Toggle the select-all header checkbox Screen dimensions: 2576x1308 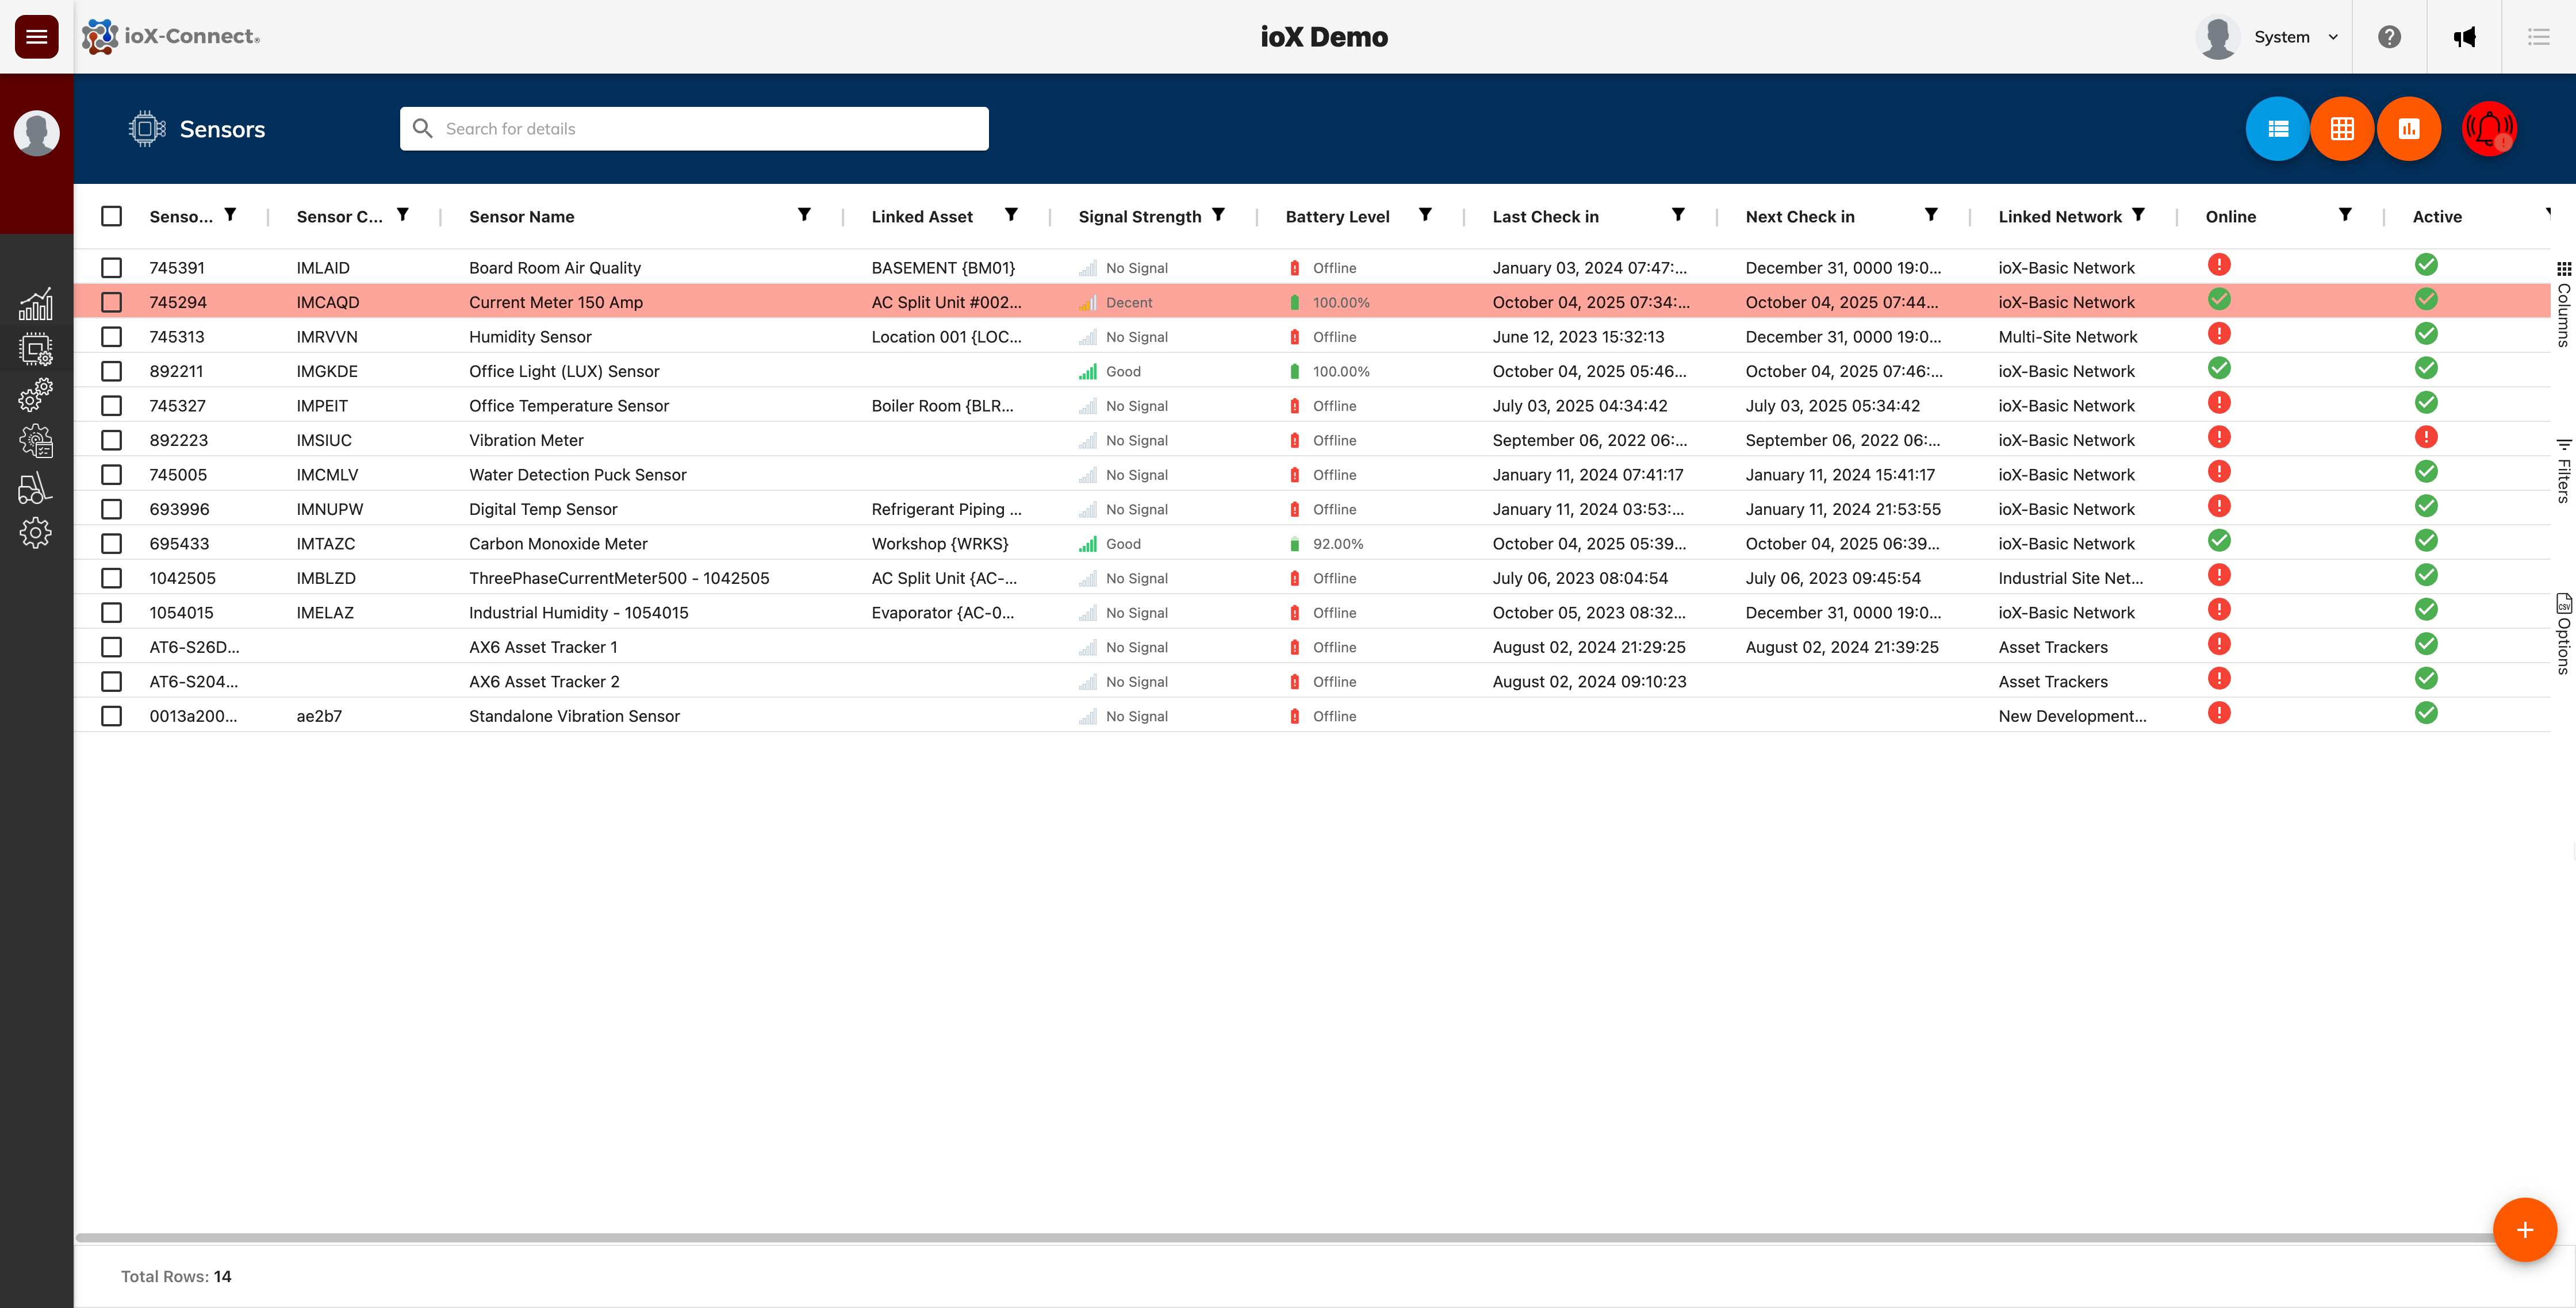[x=112, y=216]
